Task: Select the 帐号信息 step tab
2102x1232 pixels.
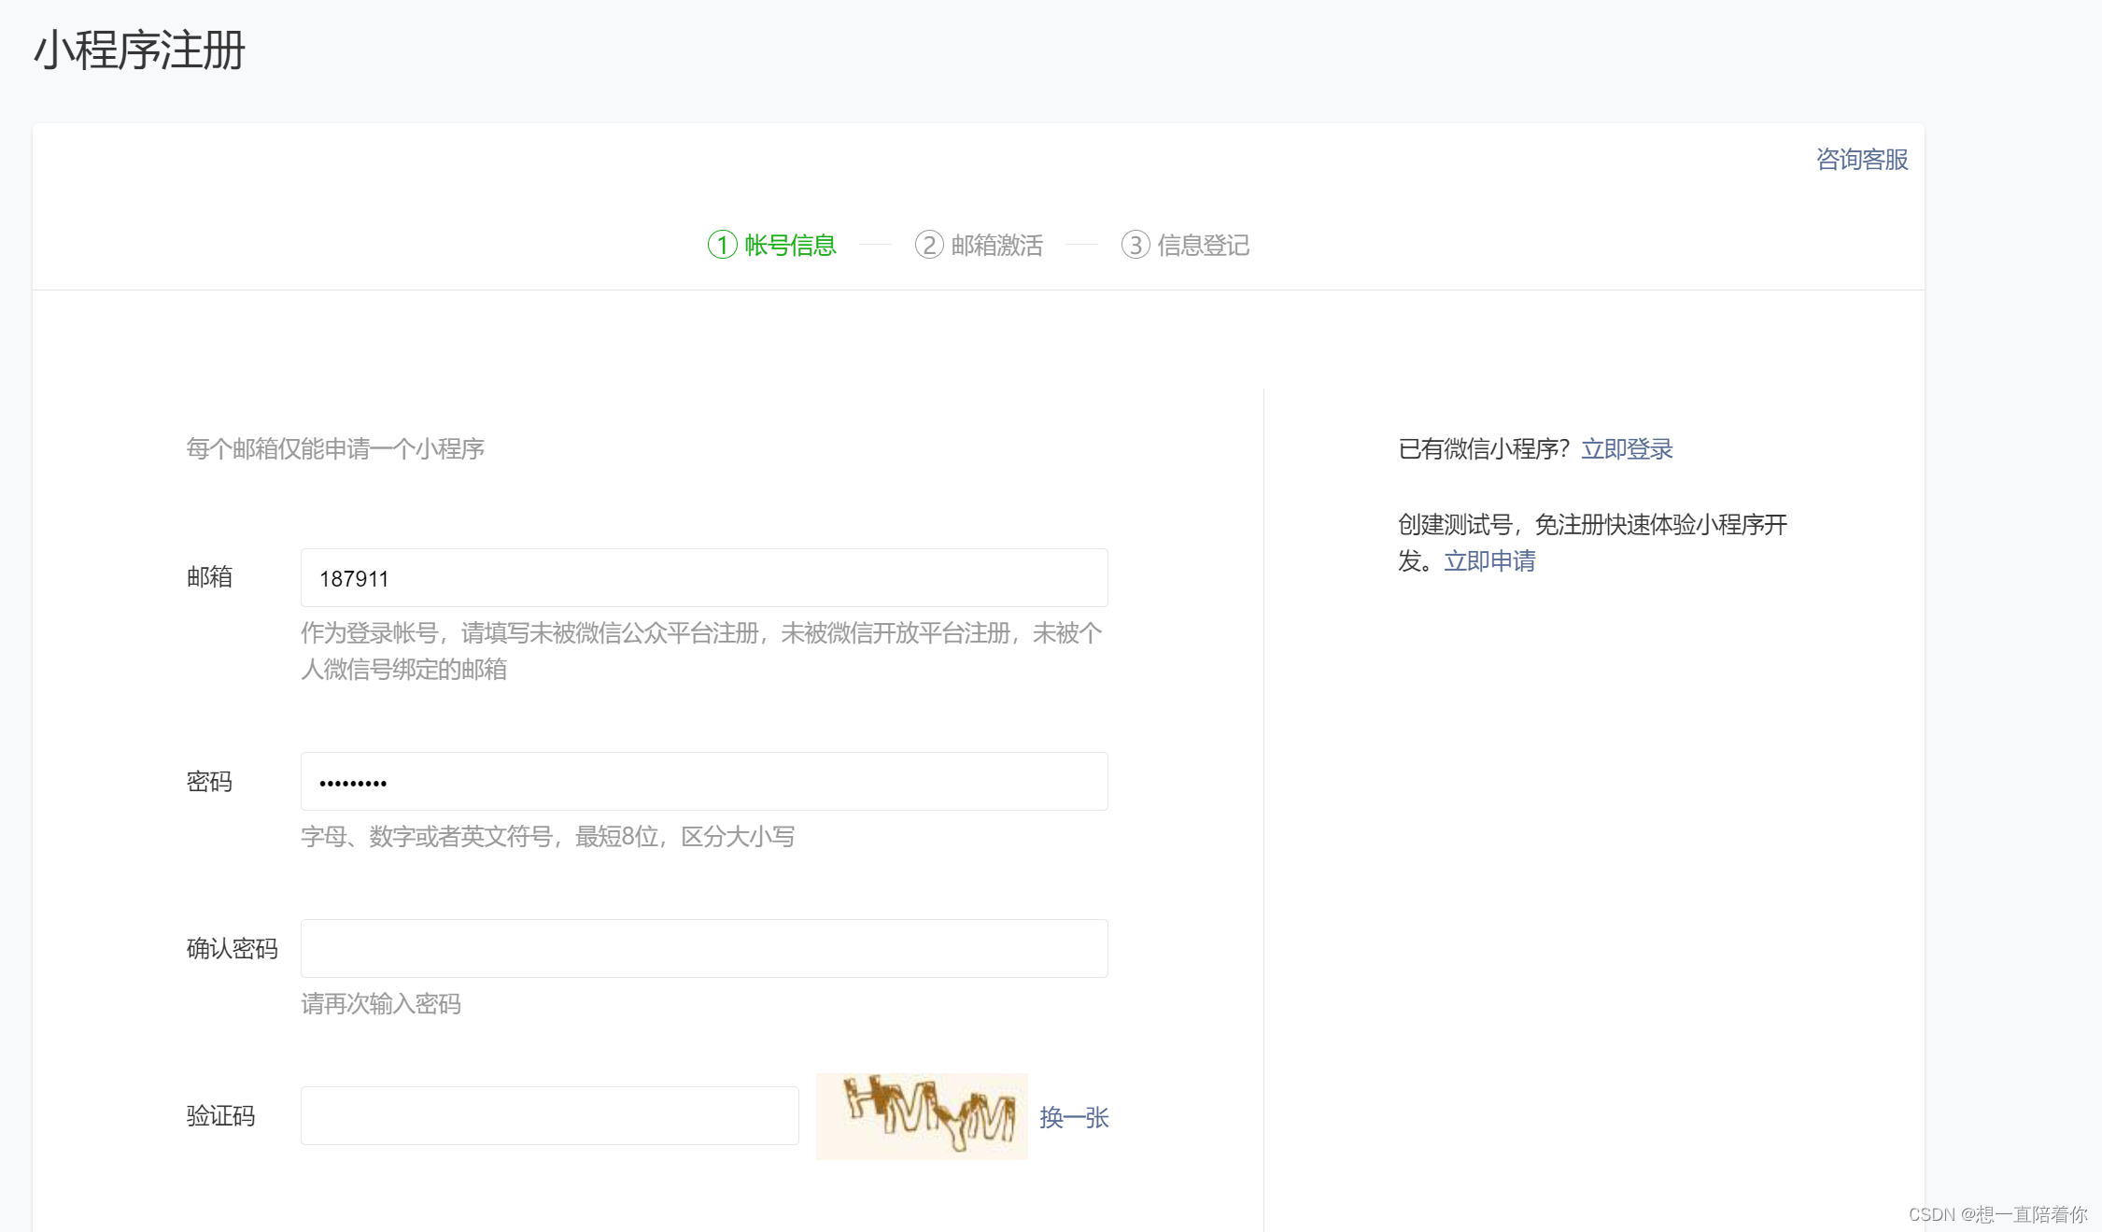Action: coord(790,245)
